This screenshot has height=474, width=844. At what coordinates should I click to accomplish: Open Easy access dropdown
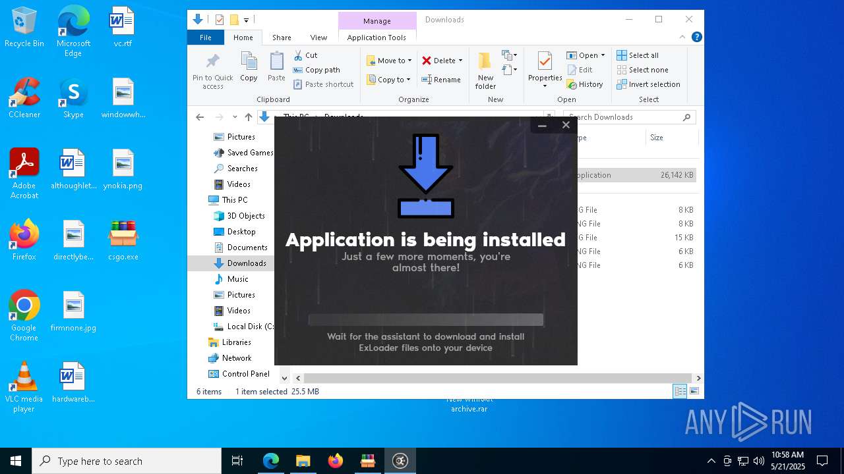pos(509,70)
